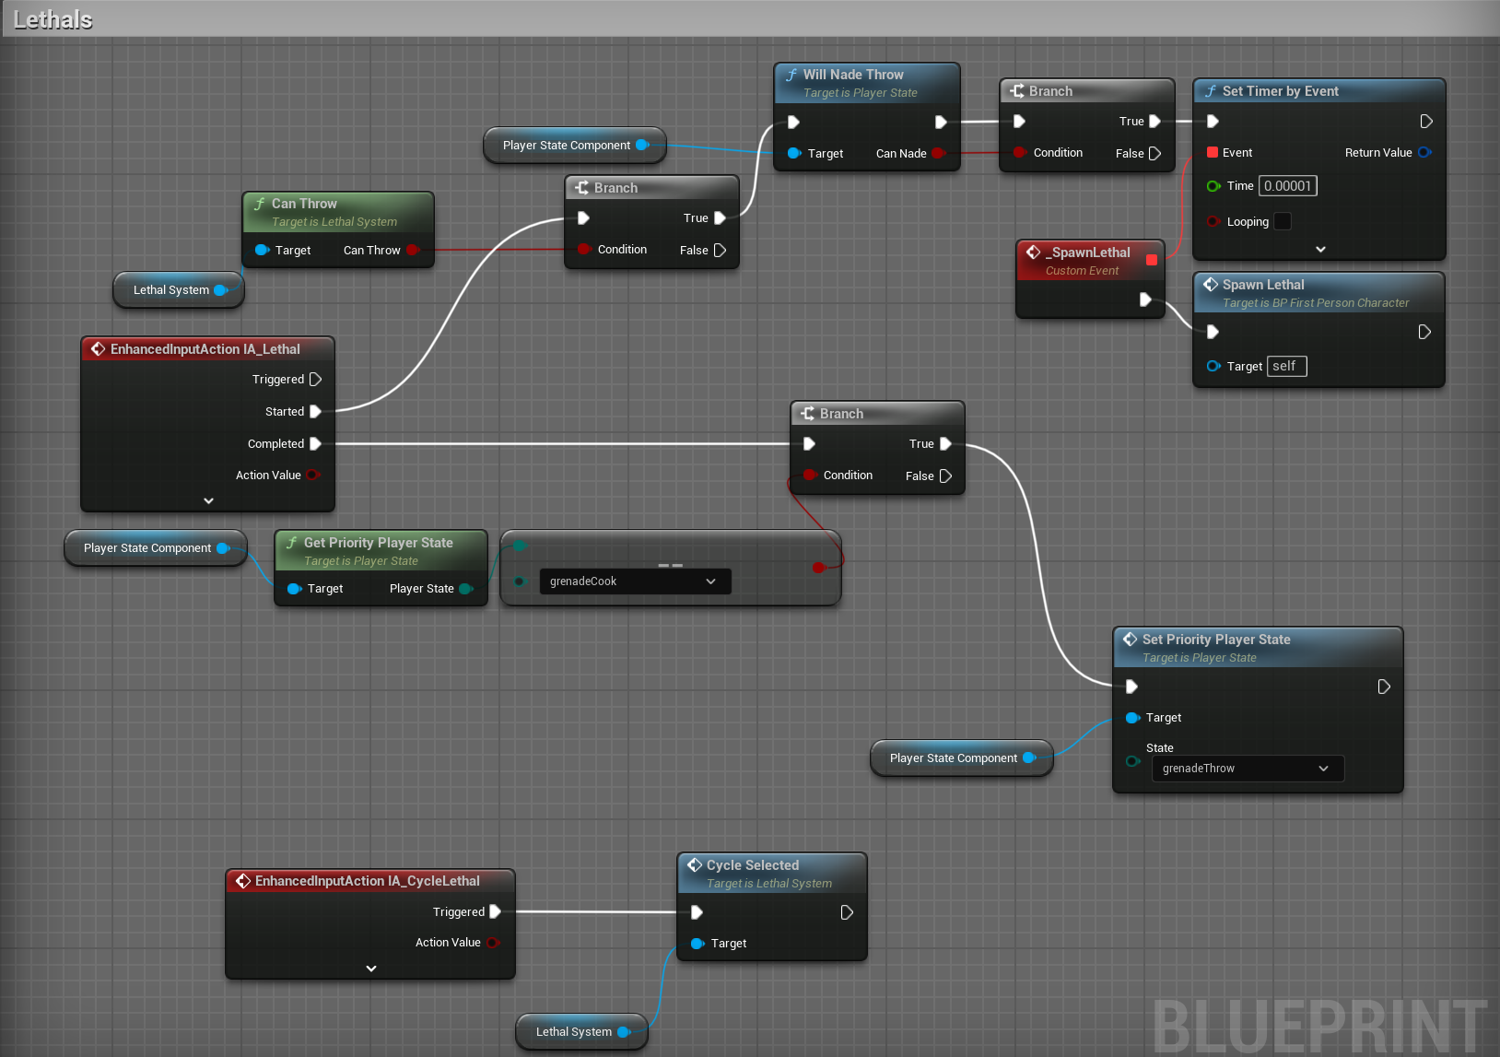
Task: Select the Lethal System variable near Cycle Selected
Action: click(x=581, y=1032)
